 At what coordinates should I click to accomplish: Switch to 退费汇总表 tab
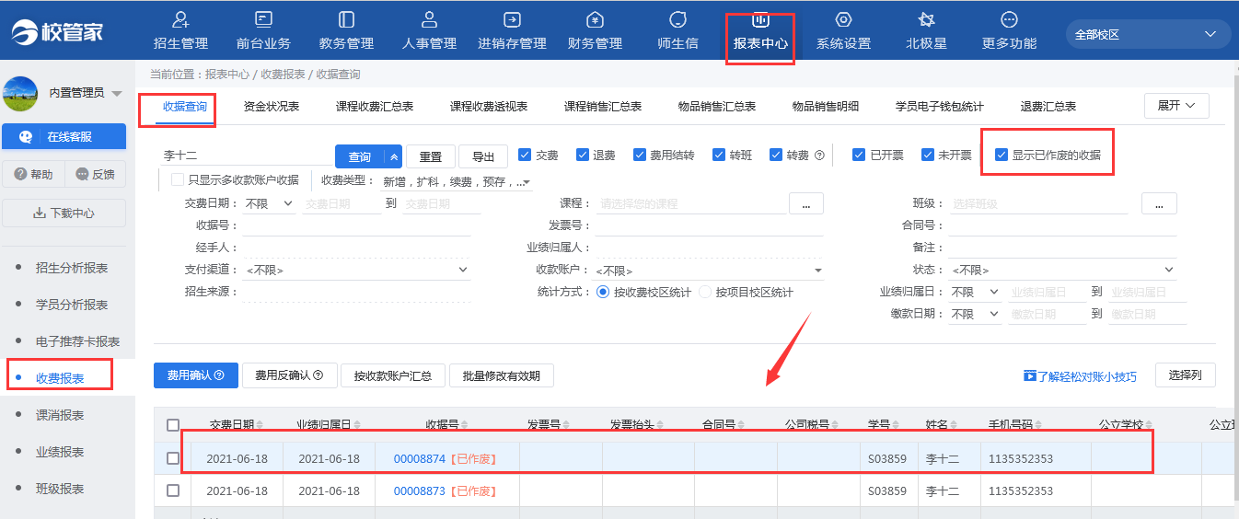(x=1048, y=107)
